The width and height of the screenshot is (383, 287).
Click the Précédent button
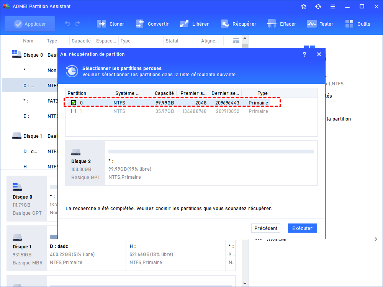[266, 228]
